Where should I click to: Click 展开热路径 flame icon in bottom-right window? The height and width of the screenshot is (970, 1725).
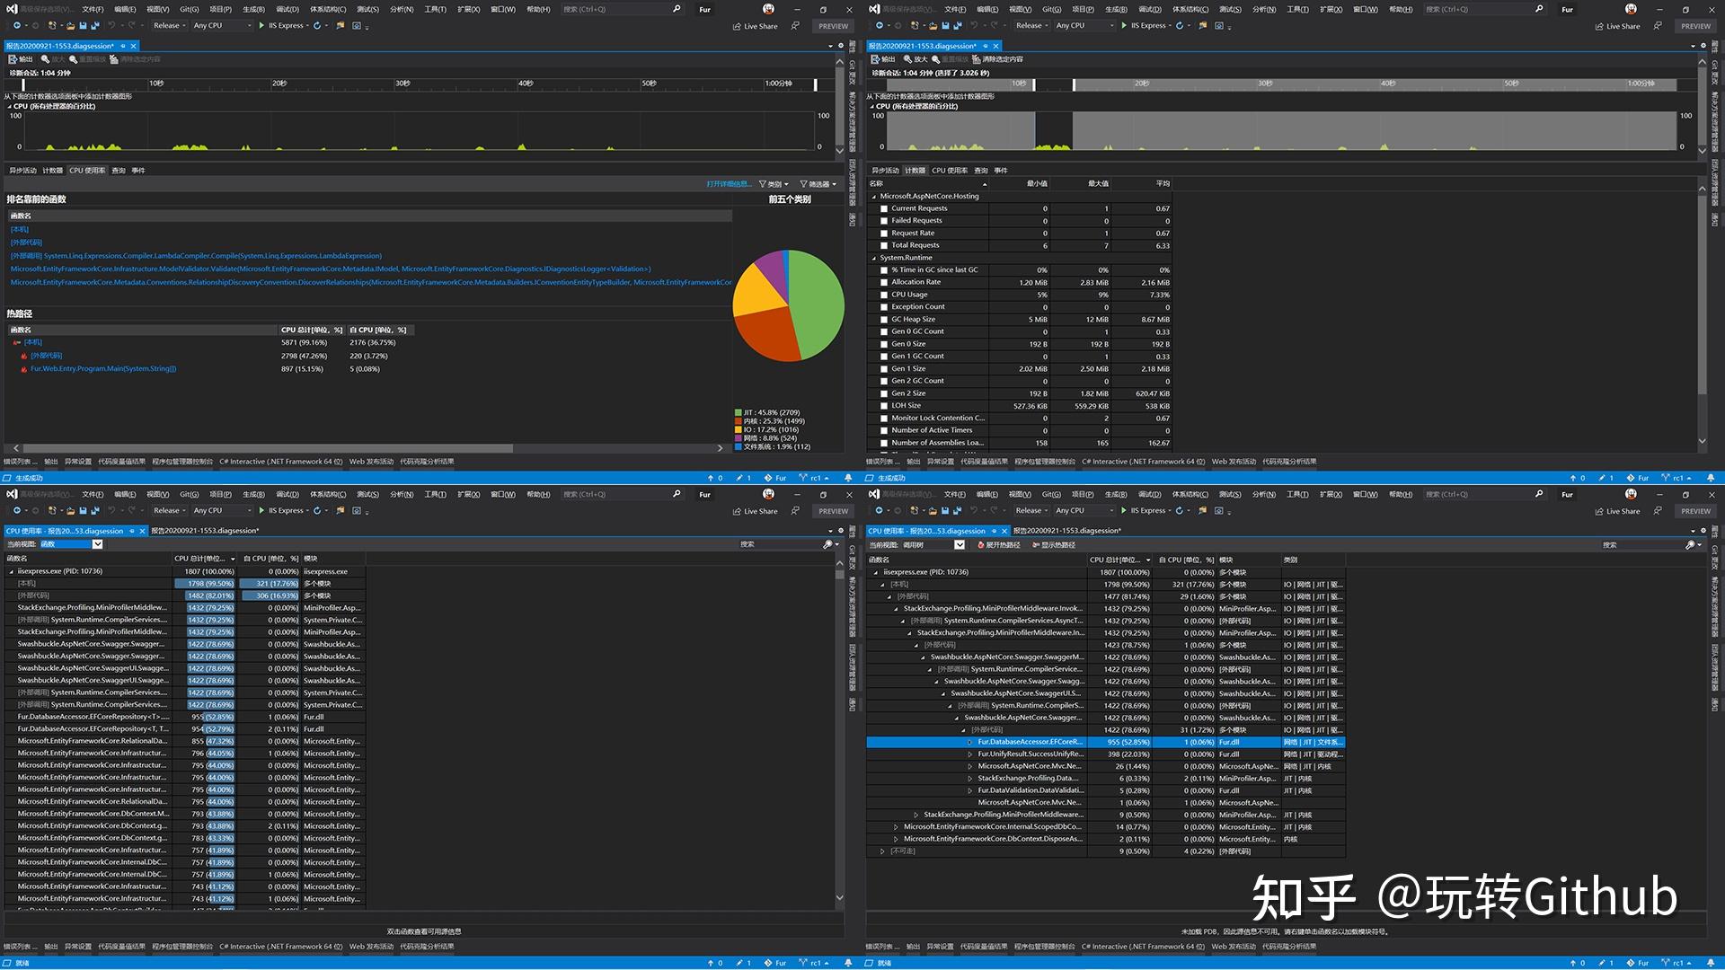[x=981, y=545]
